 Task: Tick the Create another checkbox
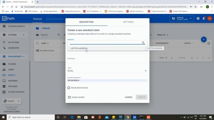69,97
